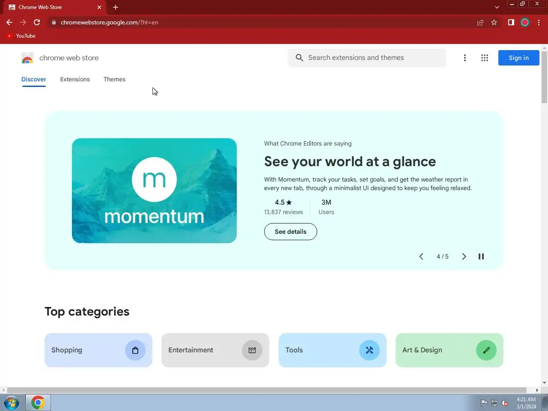Viewport: 548px width, 411px height.
Task: Click the network tray icon
Action: click(x=494, y=403)
